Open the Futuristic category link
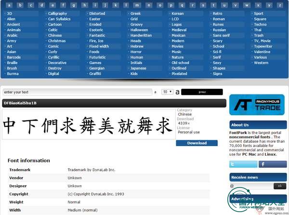The width and height of the screenshot is (289, 215). pyautogui.click(x=97, y=57)
